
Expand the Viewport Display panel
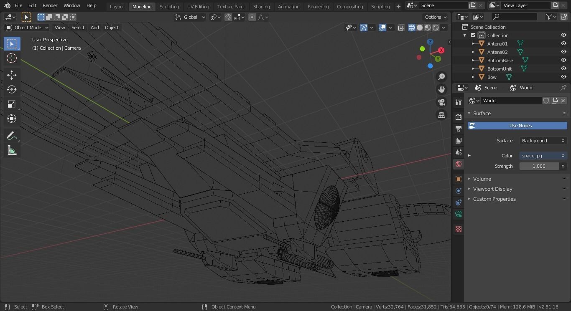[x=492, y=189]
